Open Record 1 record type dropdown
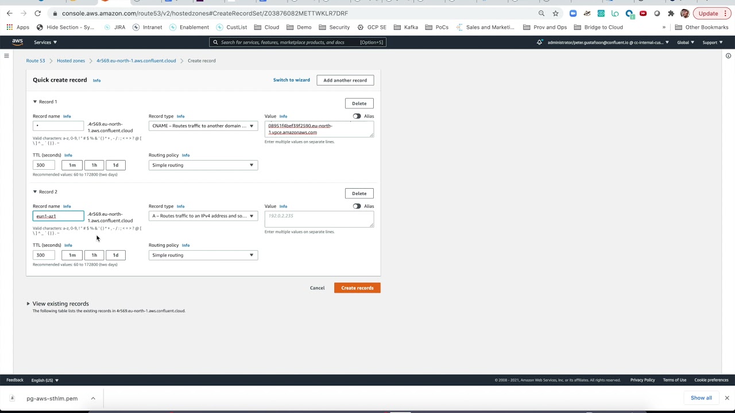Image resolution: width=735 pixels, height=413 pixels. point(203,126)
